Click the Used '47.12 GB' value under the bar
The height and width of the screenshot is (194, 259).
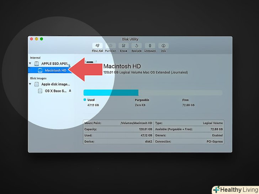[x=93, y=105]
